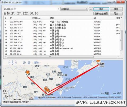Sort by 地址 column header
127x107 pixels.
pos(52,18)
